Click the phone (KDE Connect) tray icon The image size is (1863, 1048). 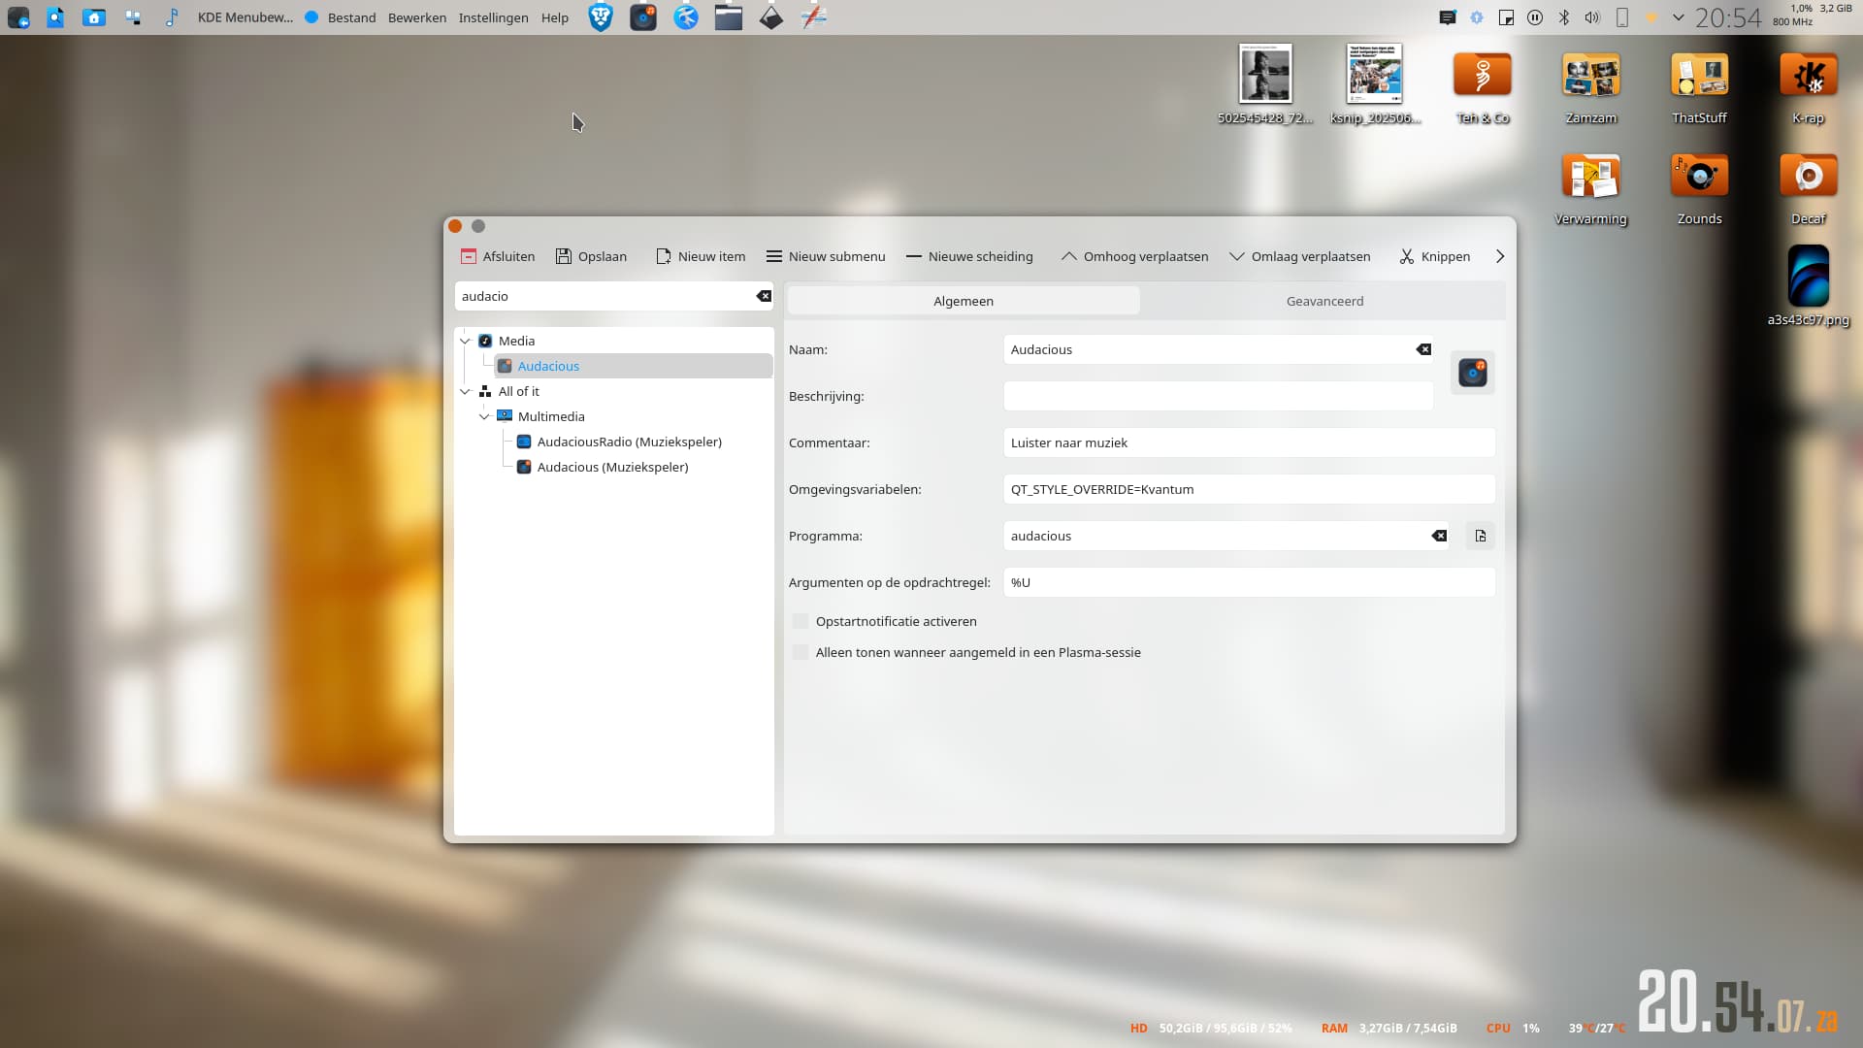point(1621,17)
